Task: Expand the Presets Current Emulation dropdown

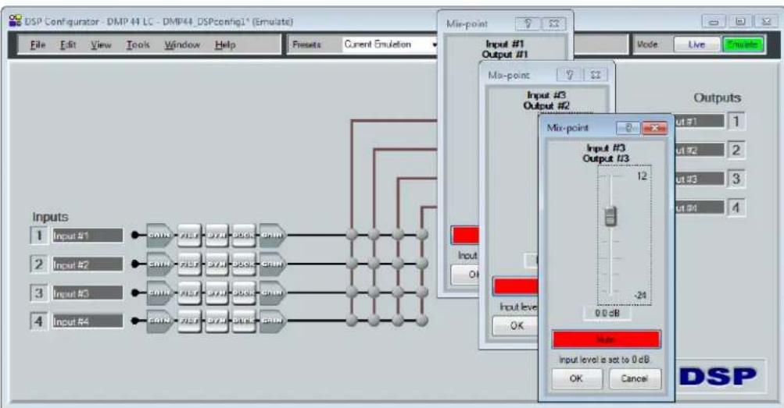Action: tap(434, 44)
